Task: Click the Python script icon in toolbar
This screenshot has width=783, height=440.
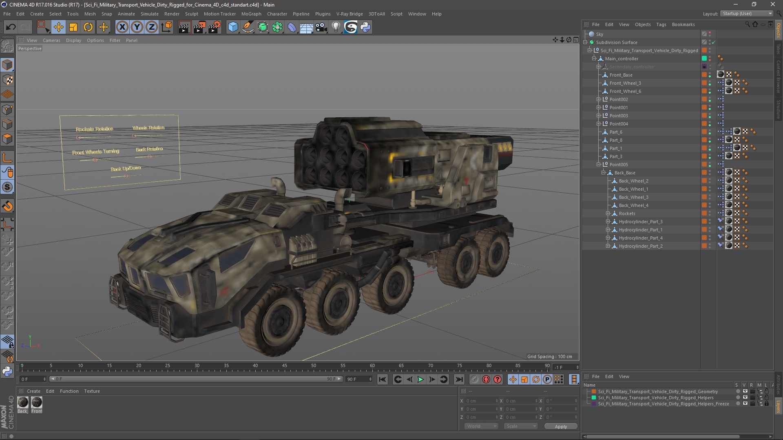Action: [365, 27]
